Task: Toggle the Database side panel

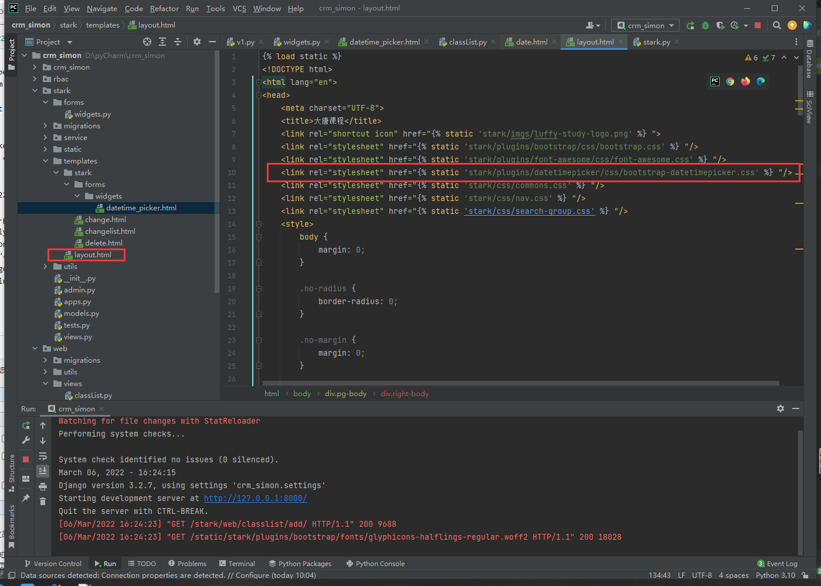Action: (810, 59)
